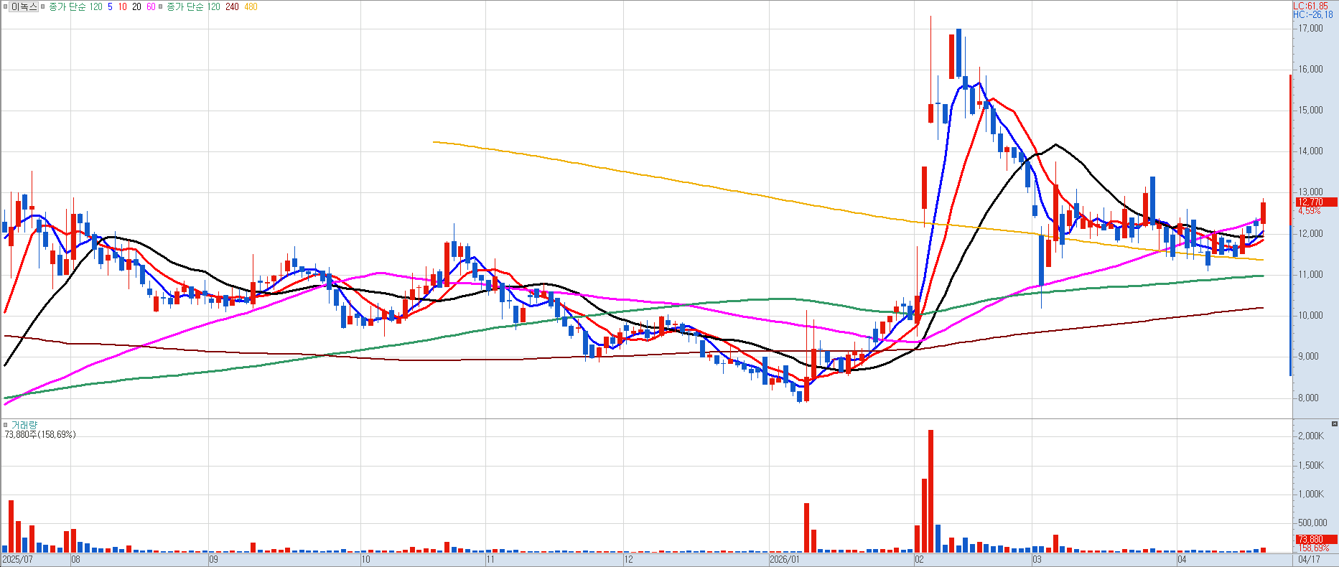Click the 73,880주(158.69%) volume readout
The image size is (1339, 567).
point(40,435)
